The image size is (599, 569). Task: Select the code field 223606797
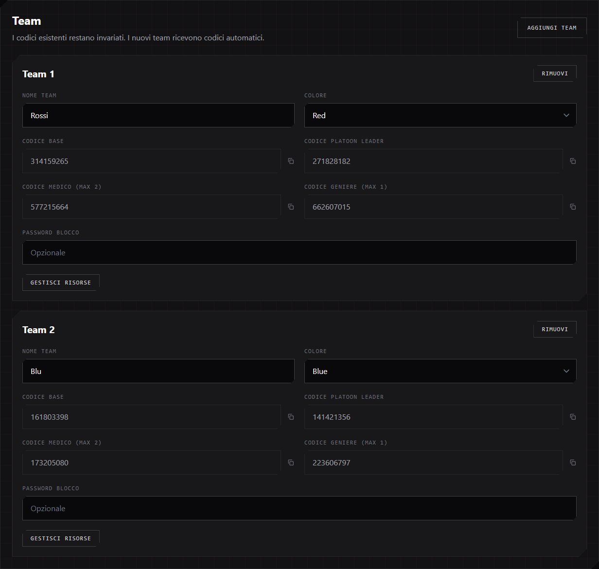[x=434, y=462]
